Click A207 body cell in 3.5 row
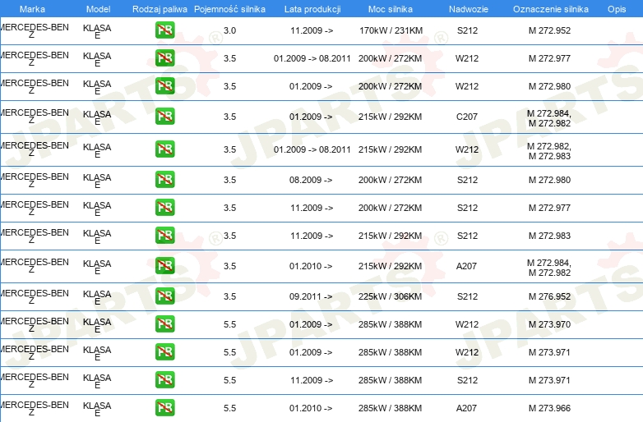This screenshot has height=422, width=643. point(467,266)
